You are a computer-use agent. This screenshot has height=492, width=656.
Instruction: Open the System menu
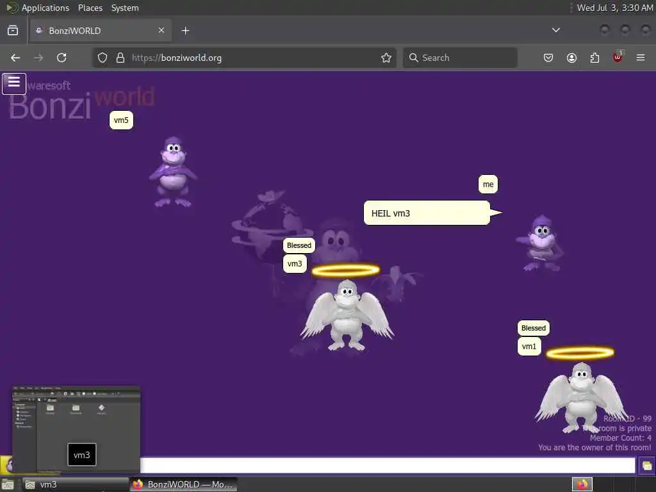(125, 8)
